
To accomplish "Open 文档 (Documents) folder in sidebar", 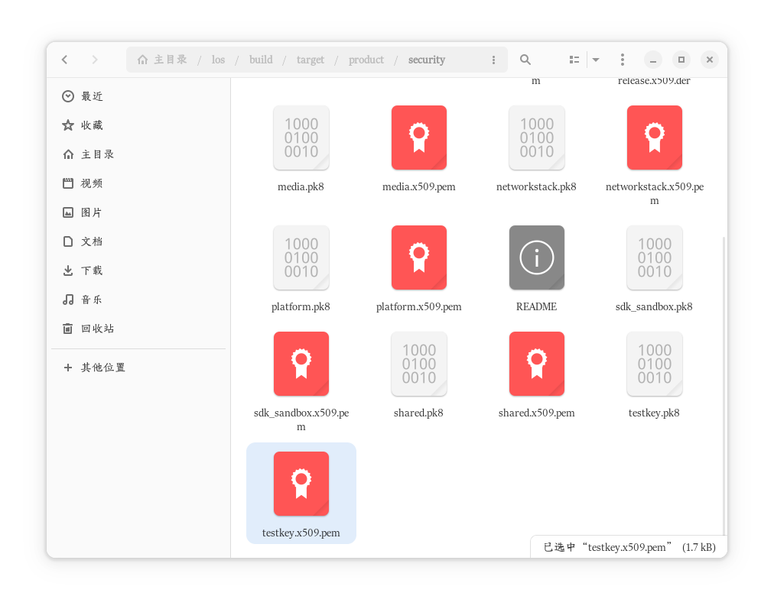I will (x=138, y=241).
